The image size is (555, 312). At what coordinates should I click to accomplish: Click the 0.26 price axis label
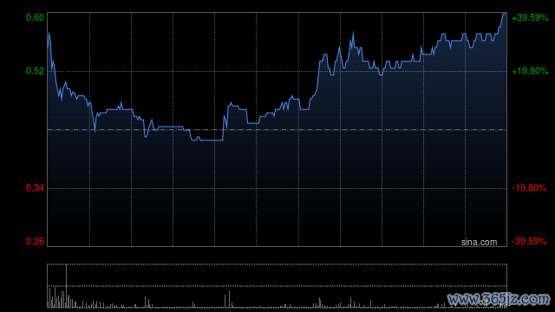35,241
